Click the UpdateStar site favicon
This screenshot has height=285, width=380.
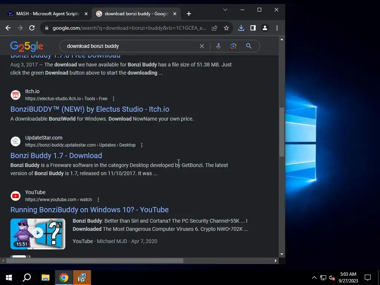pyautogui.click(x=16, y=141)
